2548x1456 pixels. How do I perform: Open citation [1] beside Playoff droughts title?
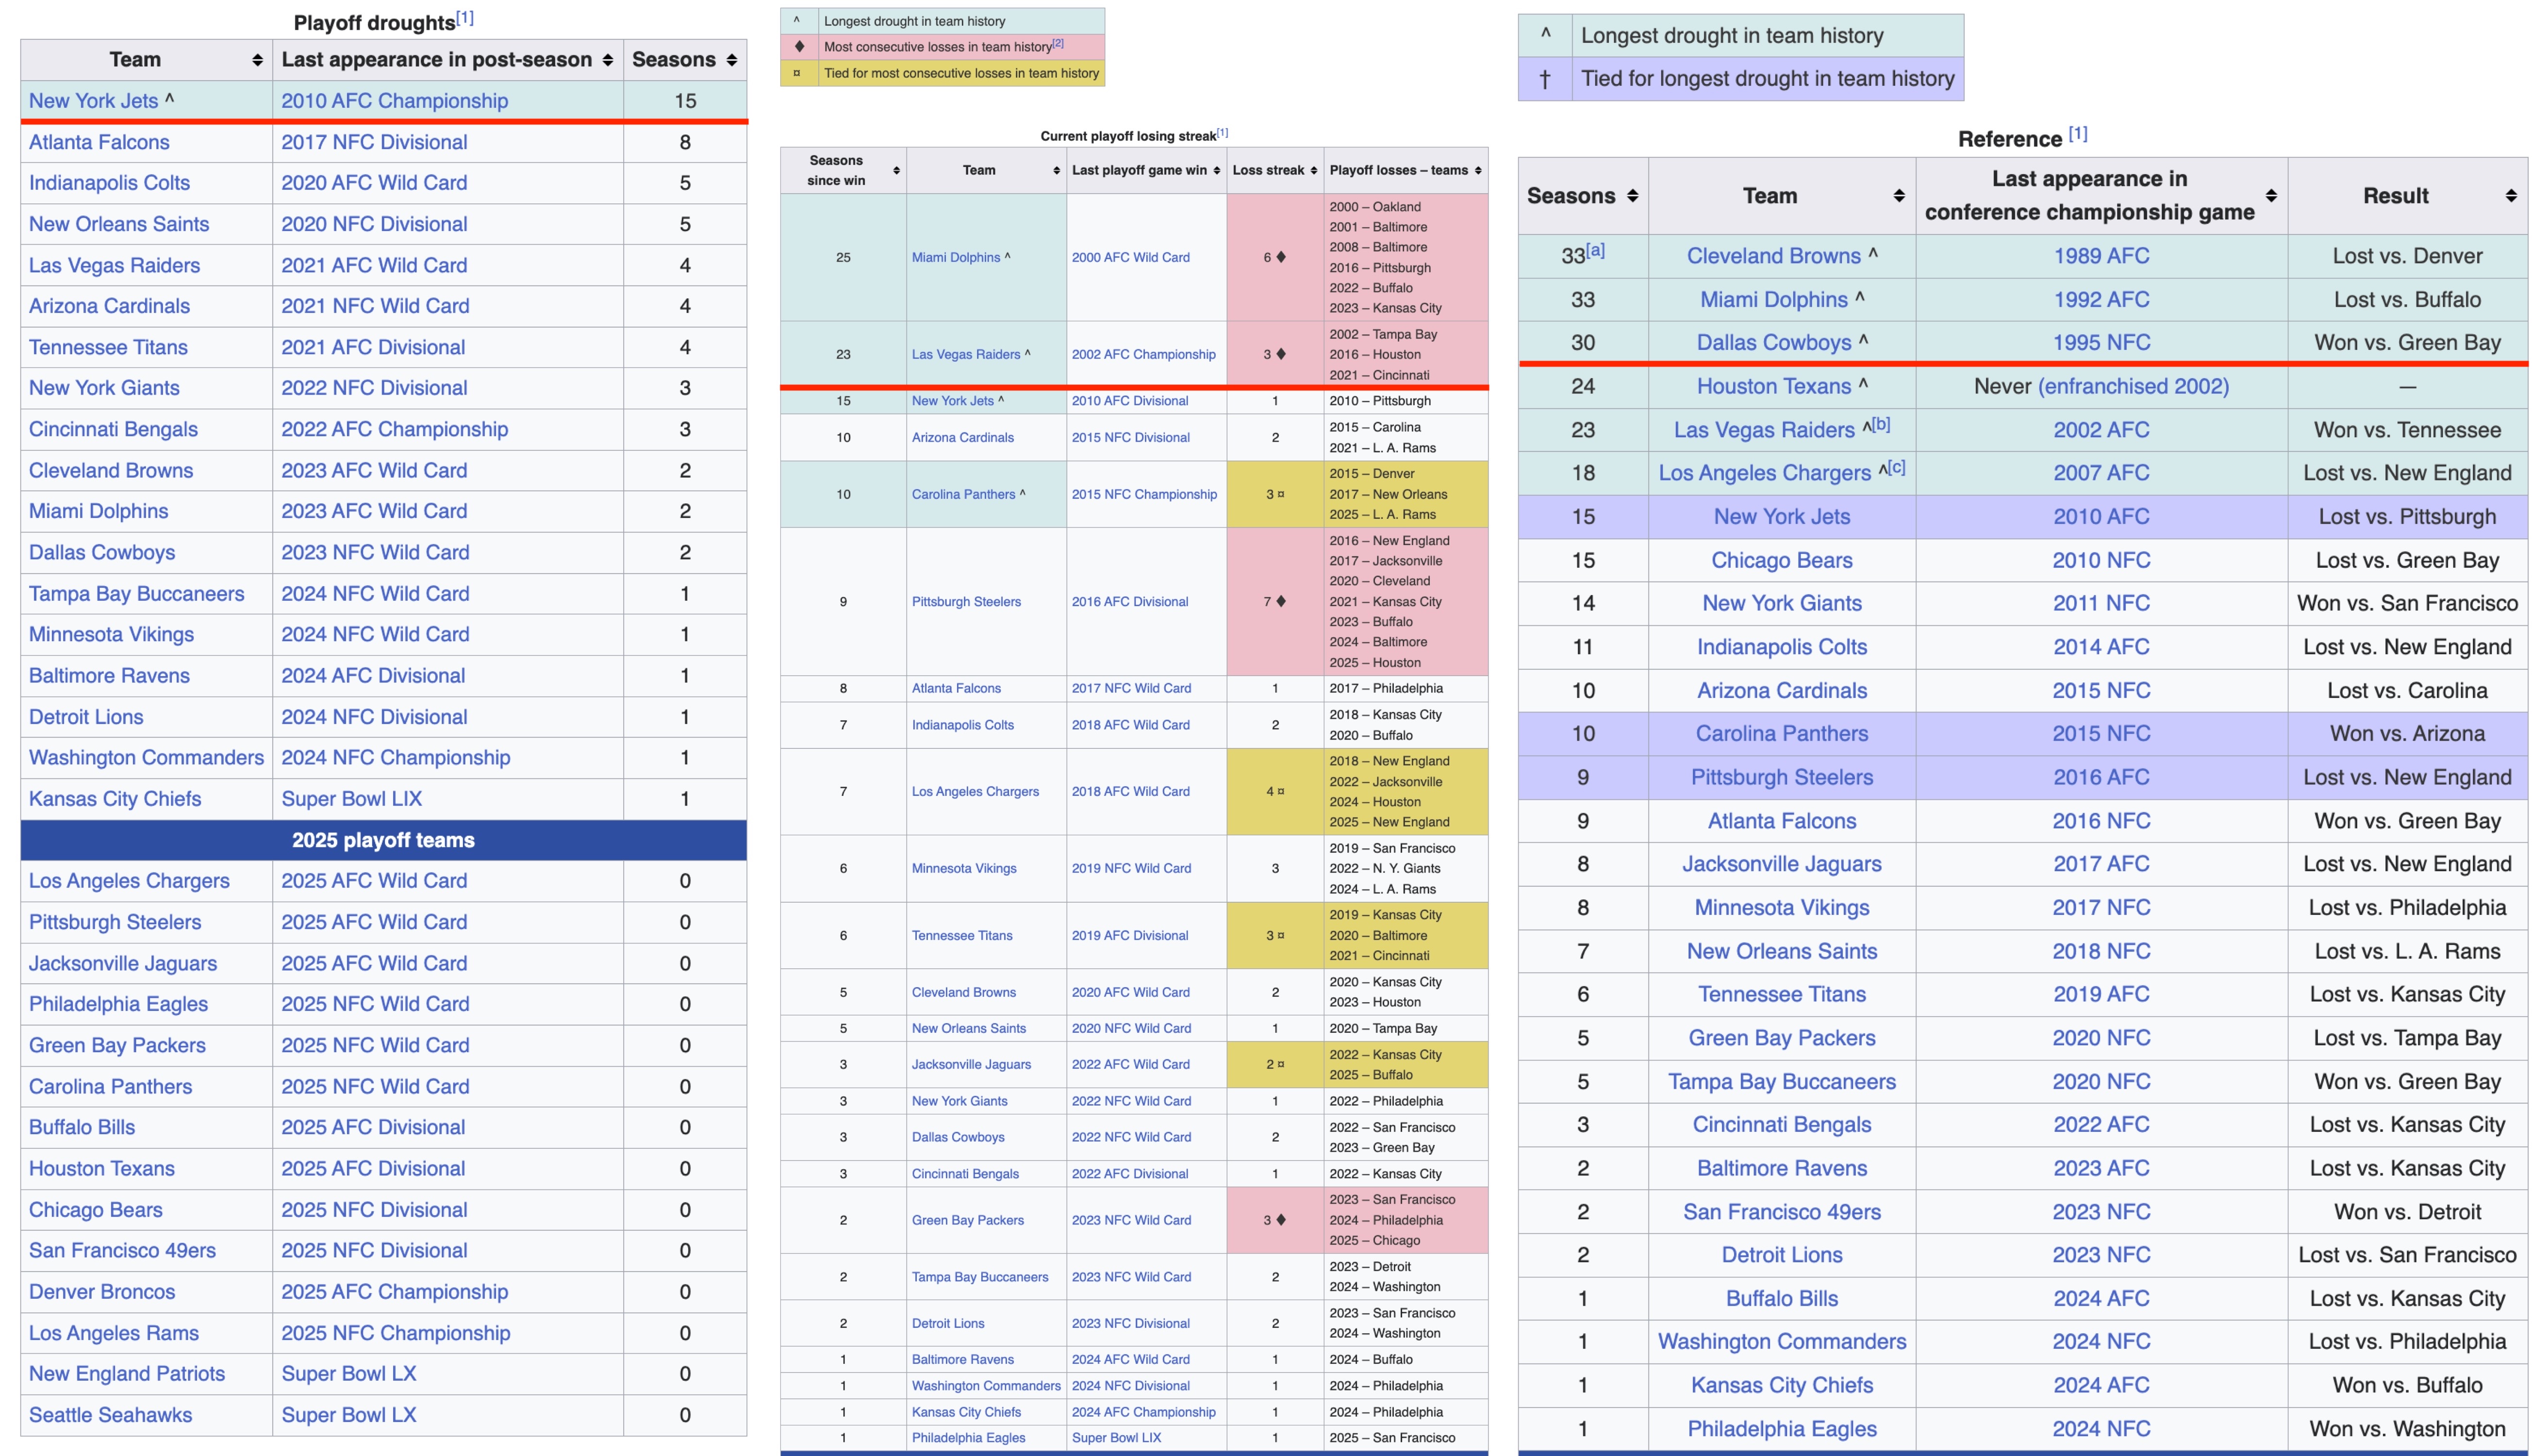point(465,18)
